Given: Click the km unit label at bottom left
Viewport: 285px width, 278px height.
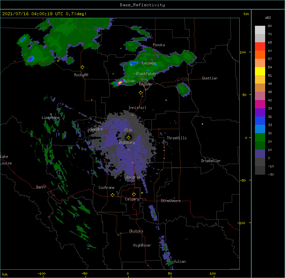Looking at the screenshot, I should [x=5, y=274].
